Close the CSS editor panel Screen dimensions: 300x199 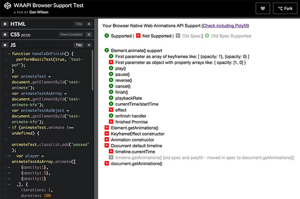tap(89, 34)
